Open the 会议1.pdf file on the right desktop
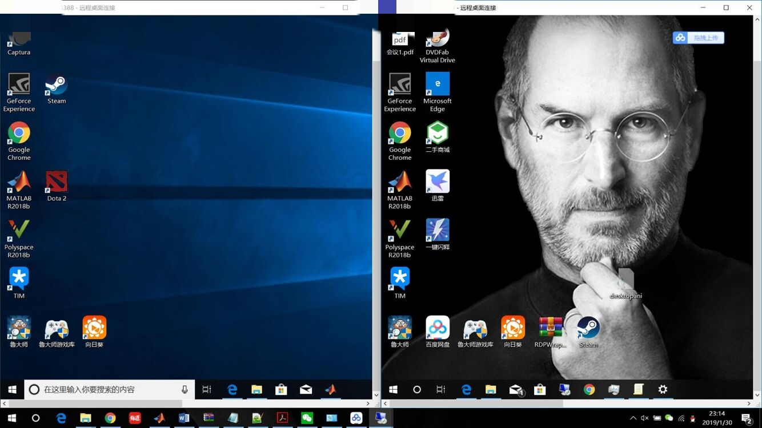This screenshot has width=762, height=428. coord(400,40)
